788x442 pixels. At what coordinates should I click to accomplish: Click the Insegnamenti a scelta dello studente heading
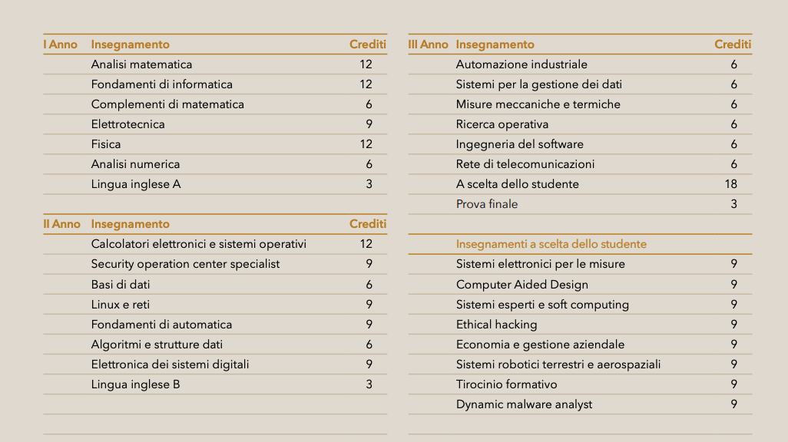pos(551,244)
